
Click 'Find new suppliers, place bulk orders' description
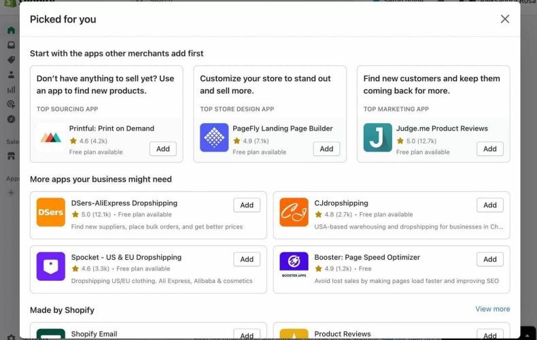coord(157,226)
